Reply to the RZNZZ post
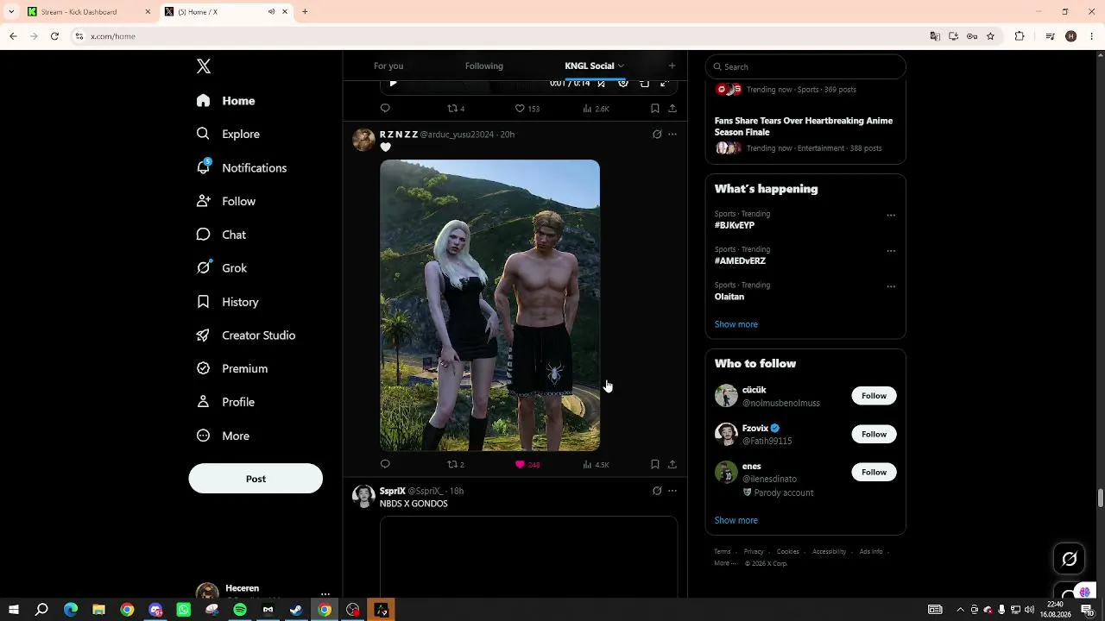 [385, 464]
